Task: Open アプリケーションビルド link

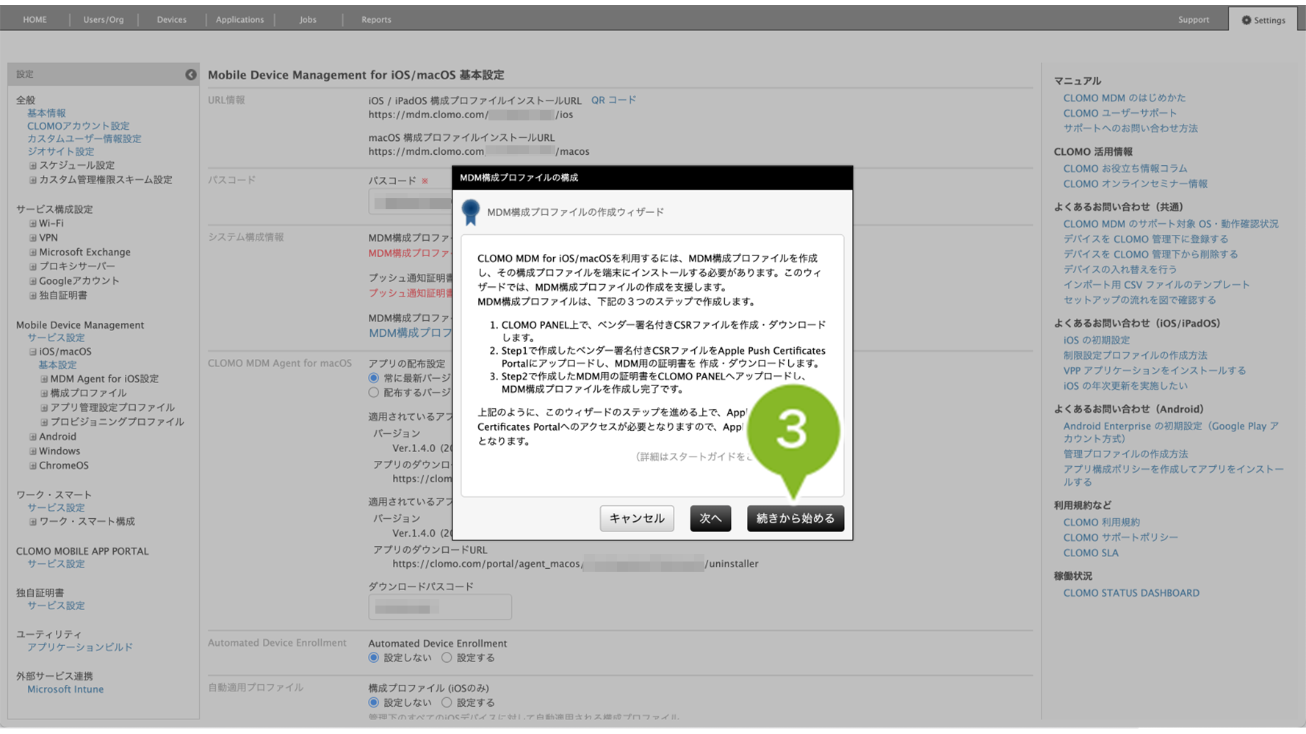Action: coord(80,647)
